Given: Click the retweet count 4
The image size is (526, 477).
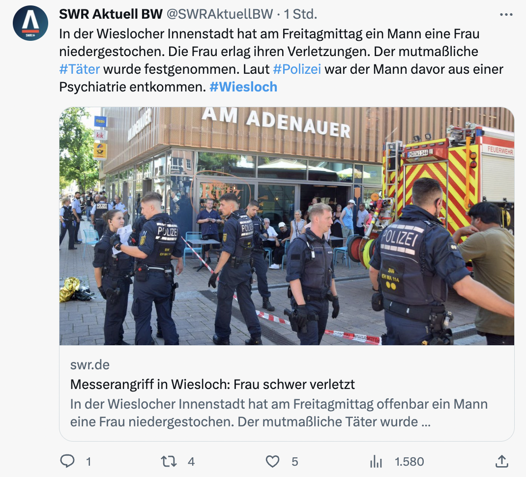Looking at the screenshot, I should click(x=191, y=462).
